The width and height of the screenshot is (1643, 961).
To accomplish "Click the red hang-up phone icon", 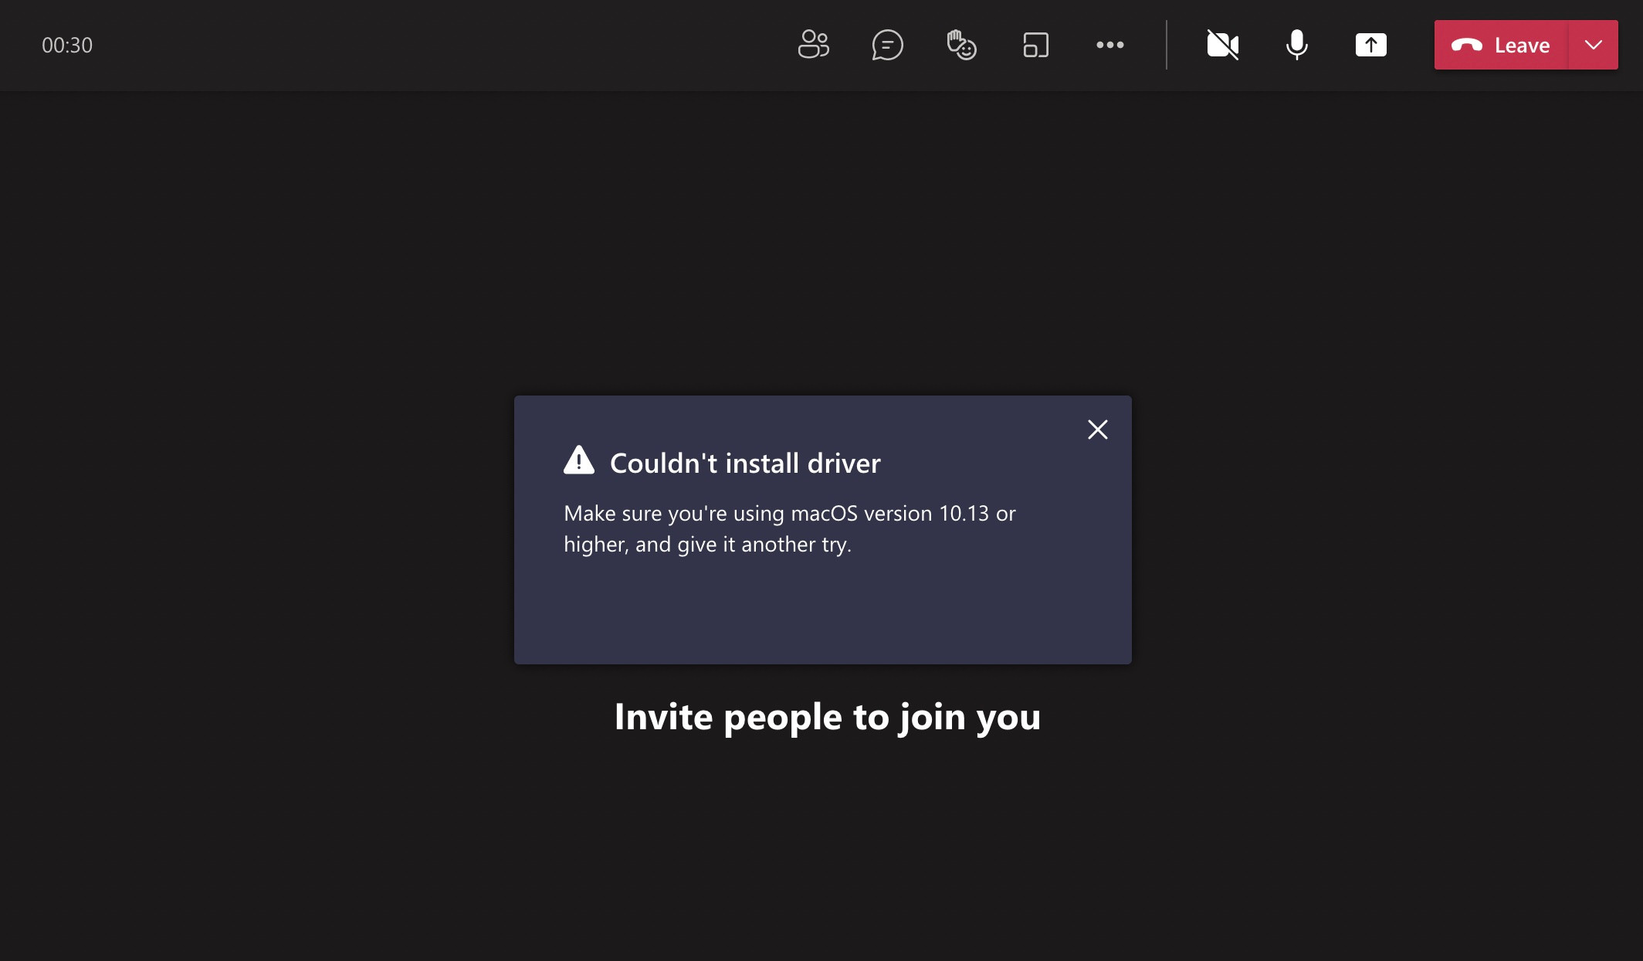I will (x=1466, y=46).
